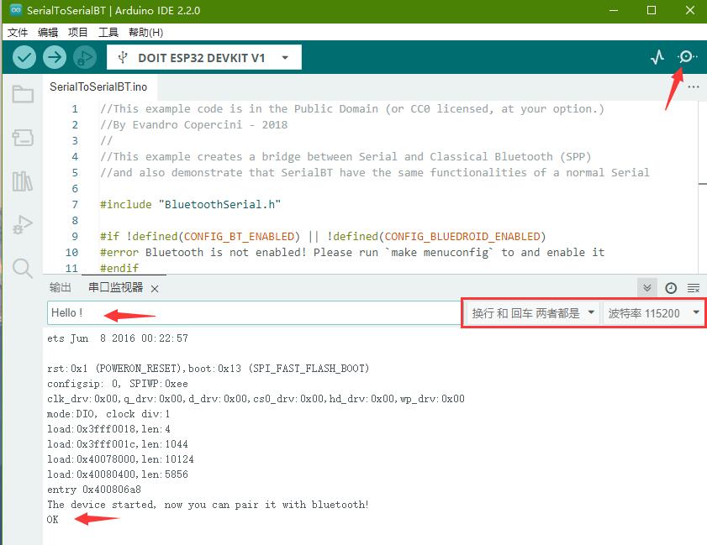Toggle autoscroll in serial monitor
The image size is (707, 545).
click(647, 288)
